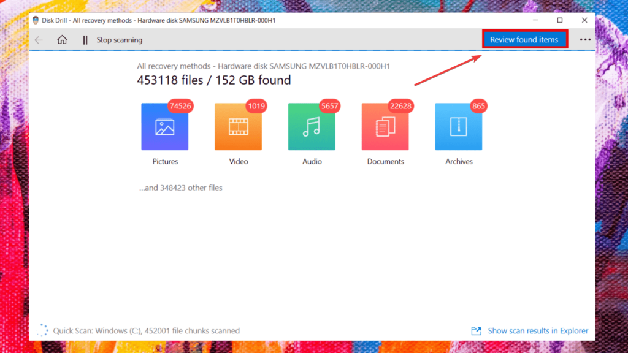Open the Video category icon
The height and width of the screenshot is (353, 628).
coord(238,126)
